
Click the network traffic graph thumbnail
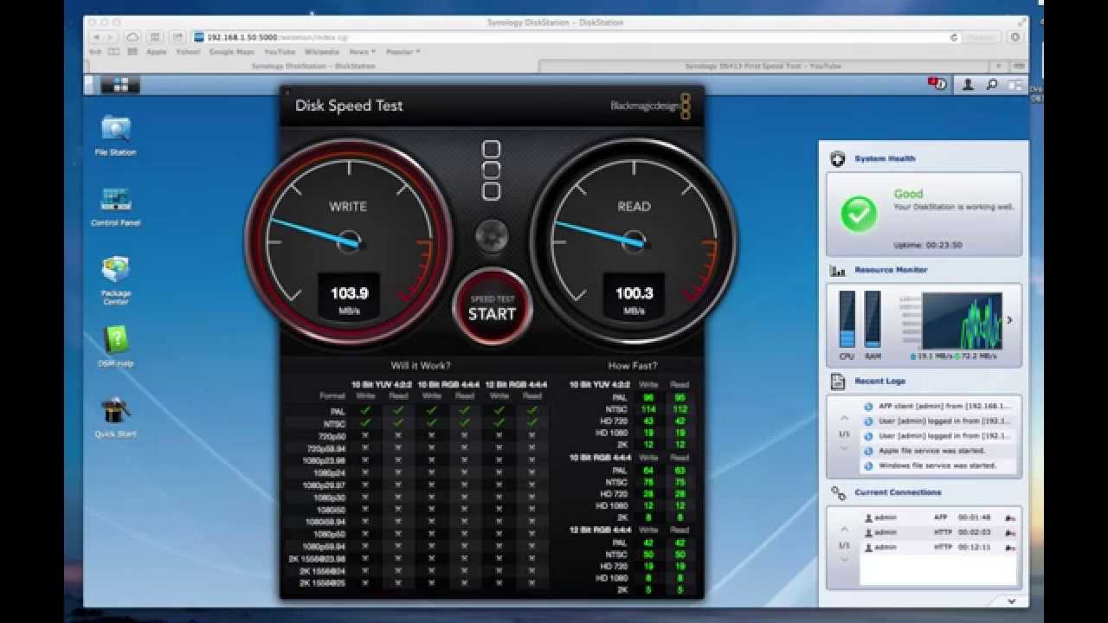[962, 321]
